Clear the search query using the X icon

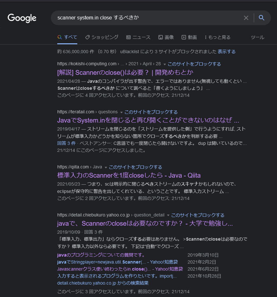click(x=246, y=18)
